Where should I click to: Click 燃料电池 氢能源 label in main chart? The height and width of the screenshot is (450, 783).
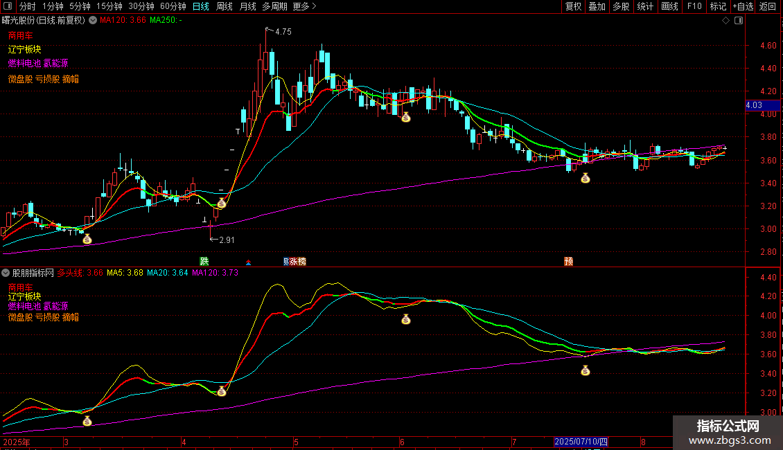38,63
